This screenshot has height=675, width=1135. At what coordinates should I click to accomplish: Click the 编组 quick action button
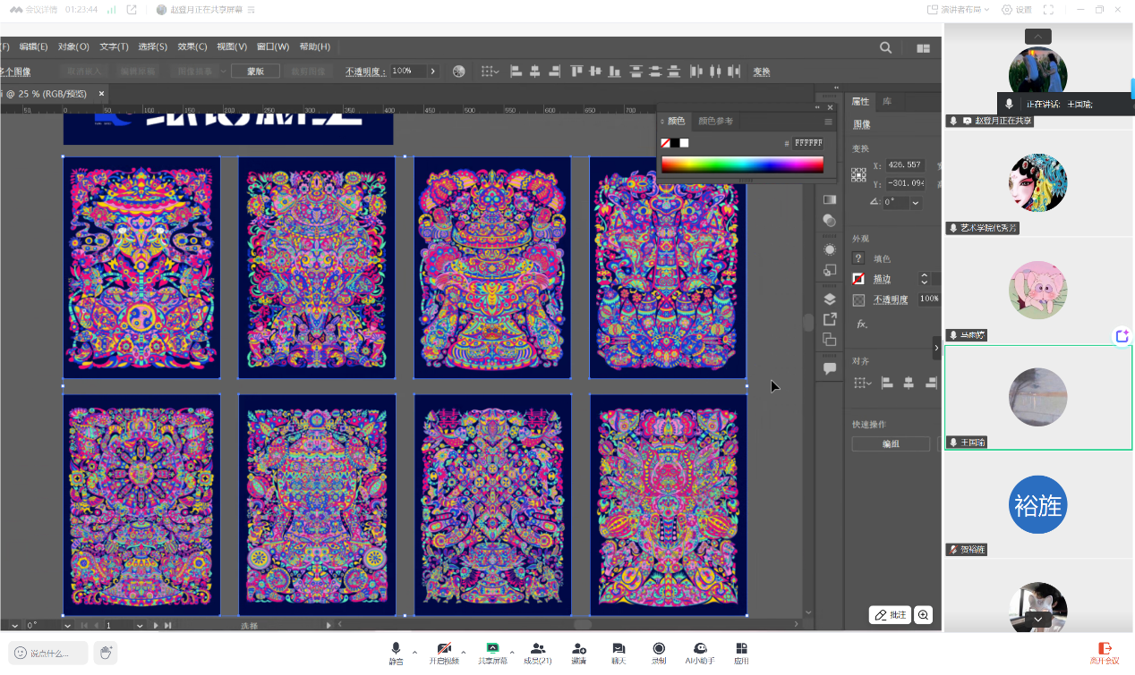[x=891, y=443]
